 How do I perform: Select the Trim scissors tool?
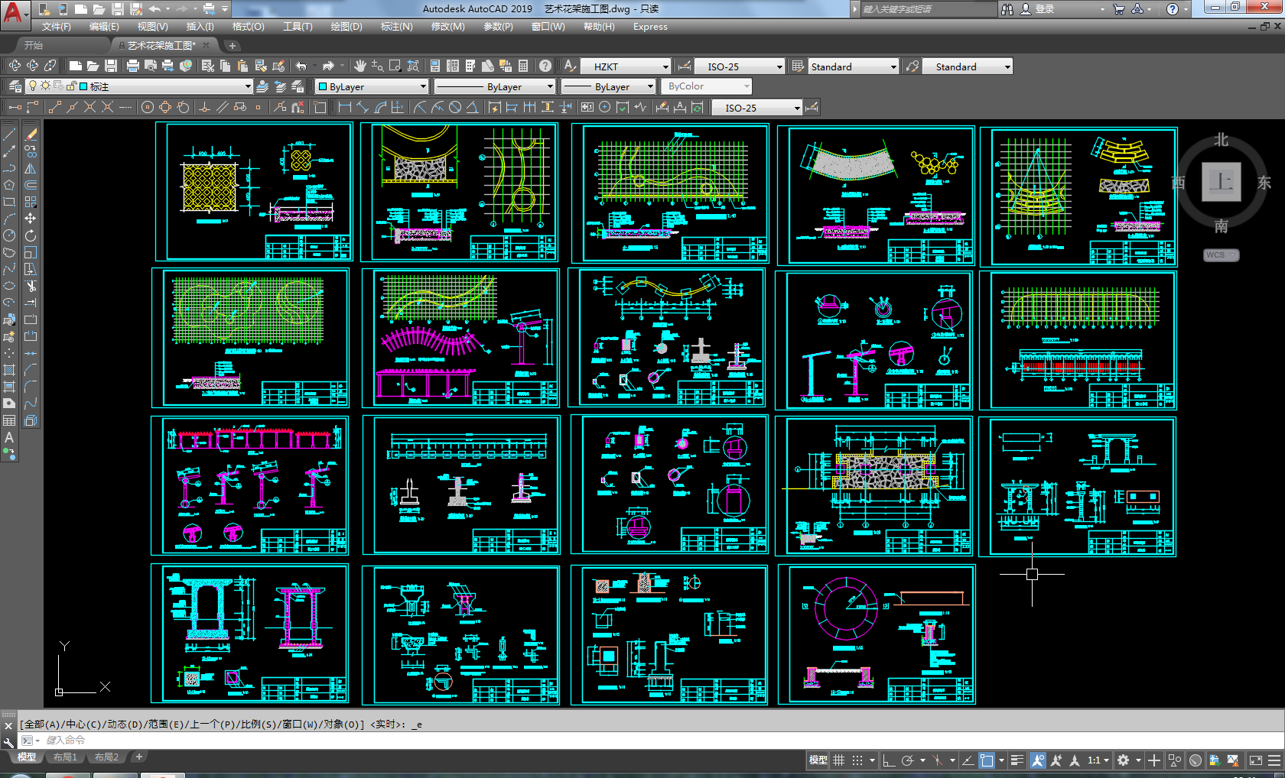click(x=31, y=286)
